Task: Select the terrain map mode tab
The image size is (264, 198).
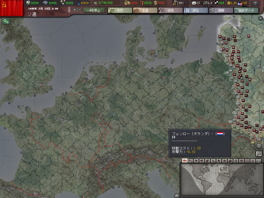Action: click(x=185, y=161)
